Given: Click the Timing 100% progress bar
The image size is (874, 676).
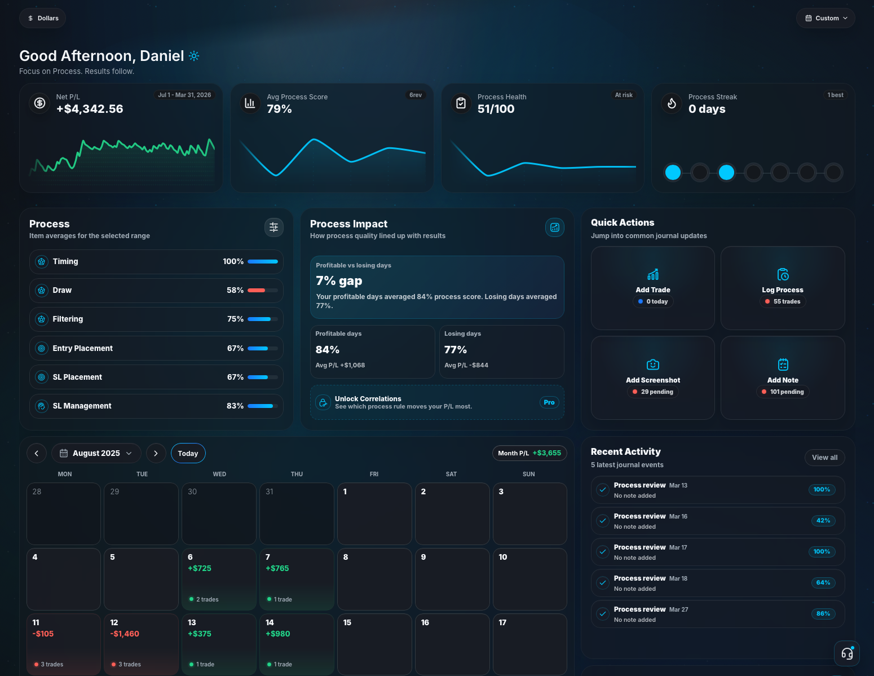Looking at the screenshot, I should (263, 262).
